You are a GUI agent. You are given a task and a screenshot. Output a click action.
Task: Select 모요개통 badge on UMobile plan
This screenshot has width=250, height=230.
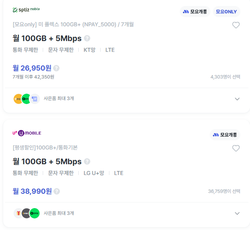(x=225, y=135)
